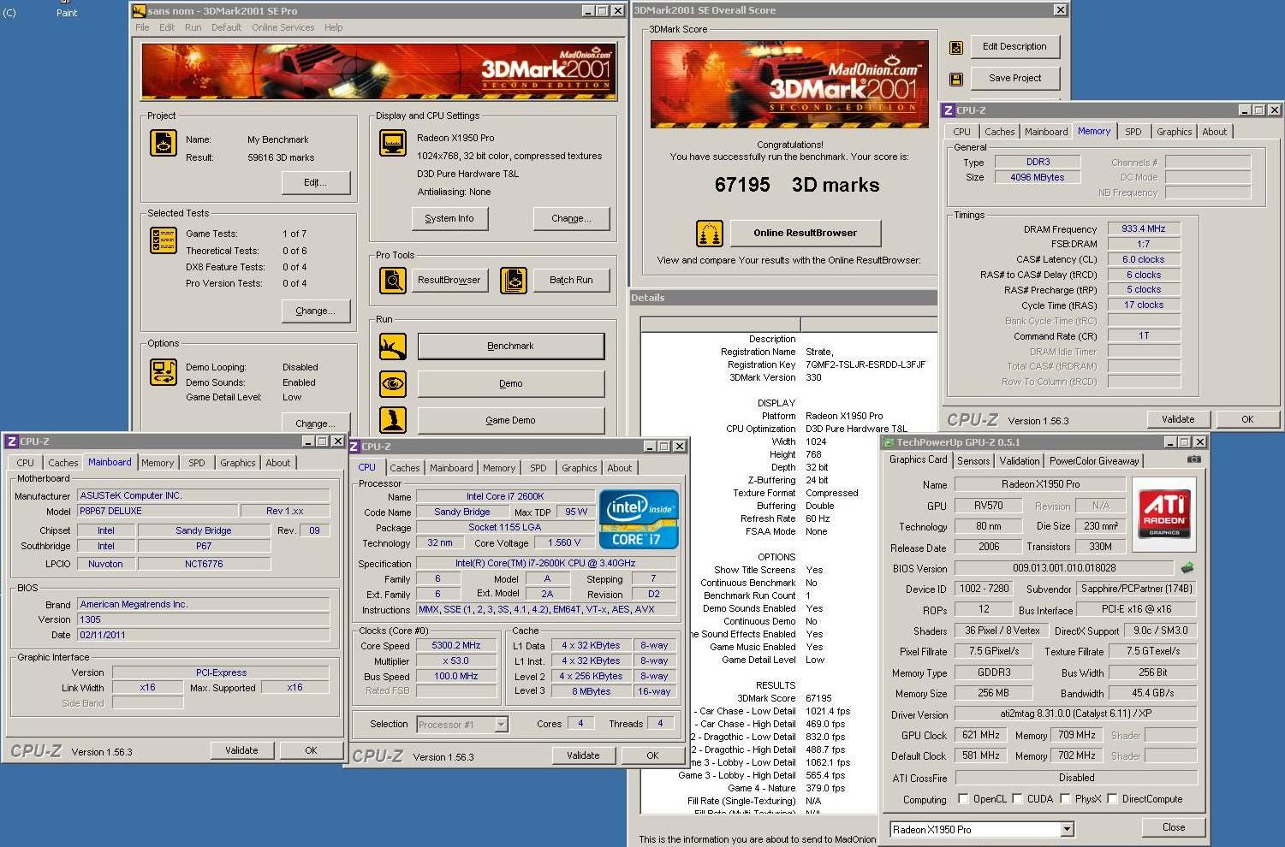
Task: Click Edit... button in Project section
Action: point(316,182)
